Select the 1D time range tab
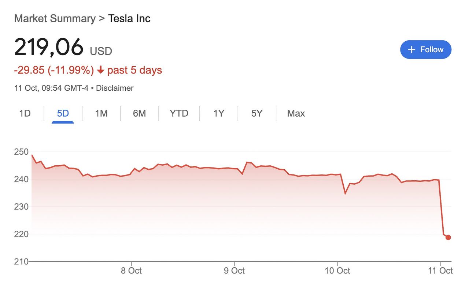The height and width of the screenshot is (286, 469). 25,113
